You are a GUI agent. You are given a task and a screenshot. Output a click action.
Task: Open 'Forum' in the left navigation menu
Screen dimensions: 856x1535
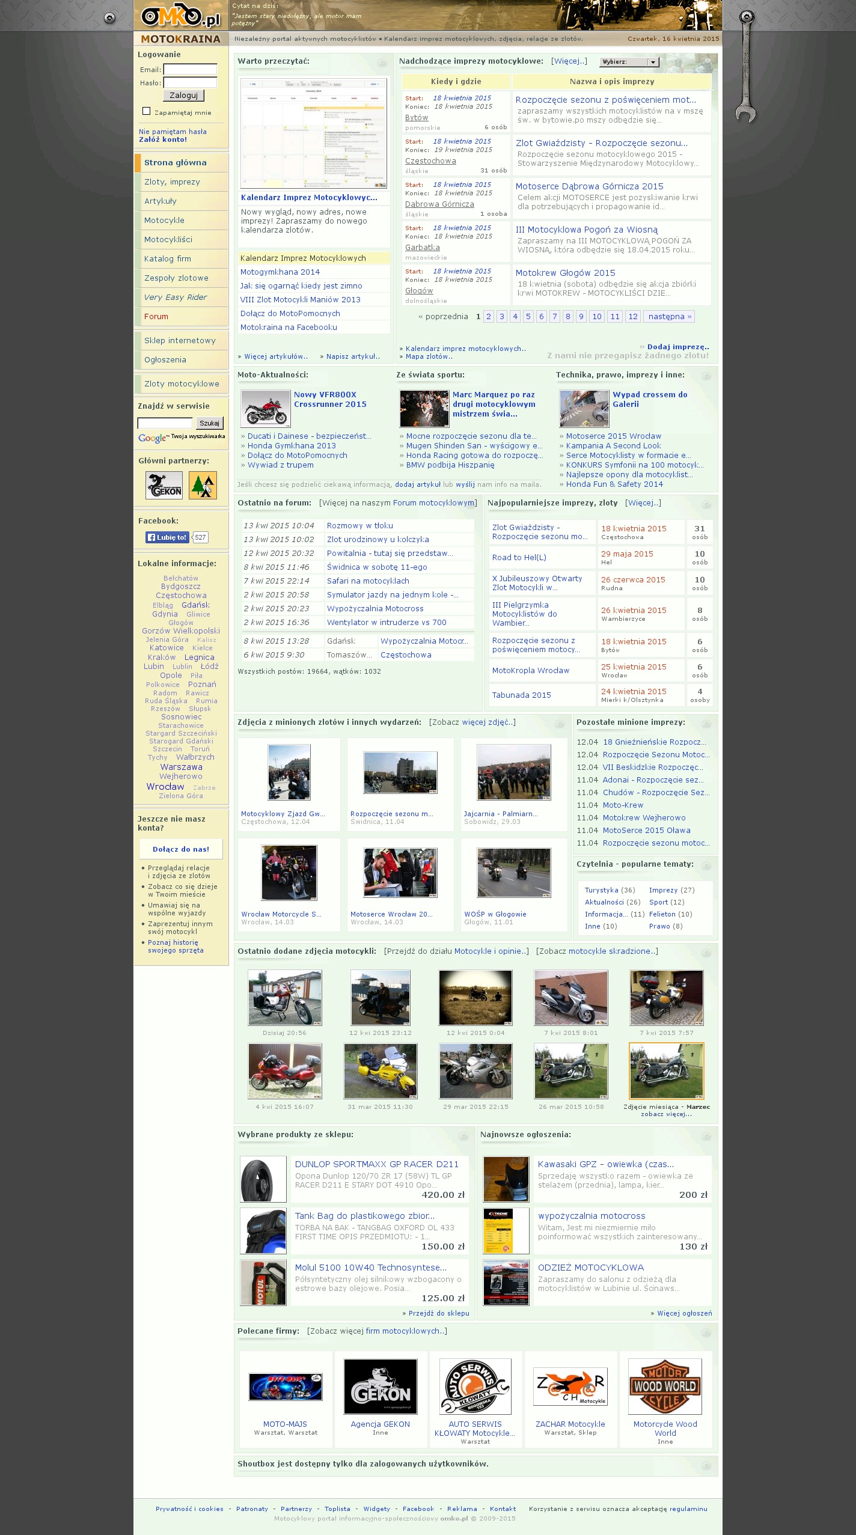pyautogui.click(x=156, y=317)
